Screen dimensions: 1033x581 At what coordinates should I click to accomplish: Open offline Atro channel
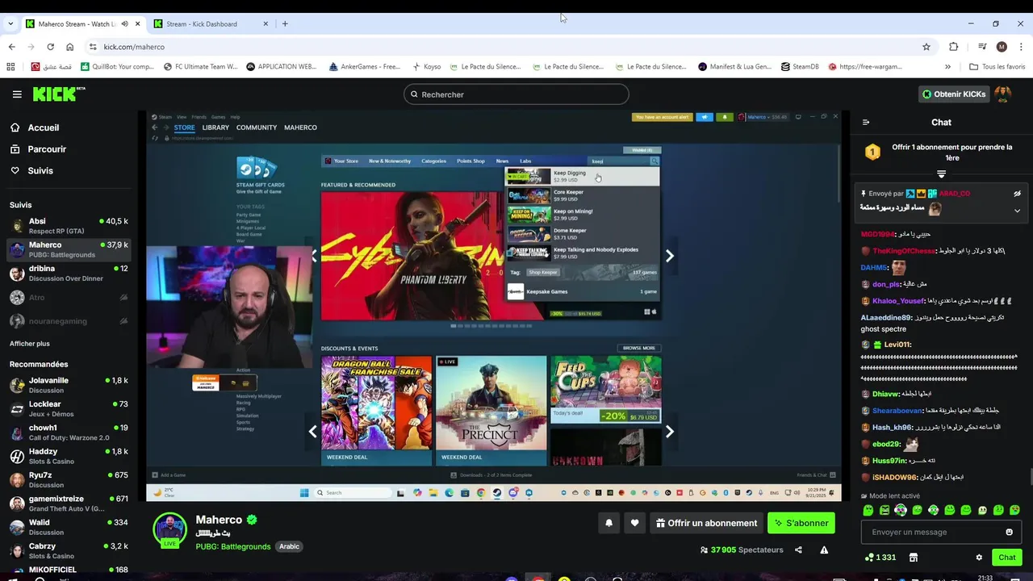[x=69, y=298]
